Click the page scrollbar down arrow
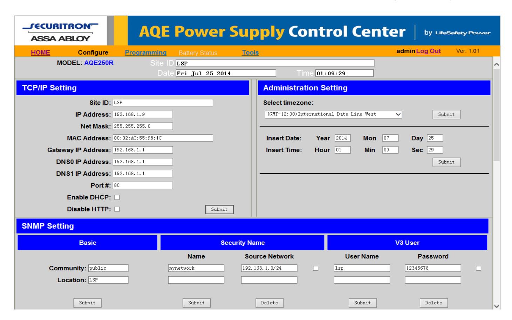Screen dimensions: 512x320 [496, 306]
